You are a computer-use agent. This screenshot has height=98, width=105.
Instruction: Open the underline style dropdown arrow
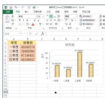point(30,20)
